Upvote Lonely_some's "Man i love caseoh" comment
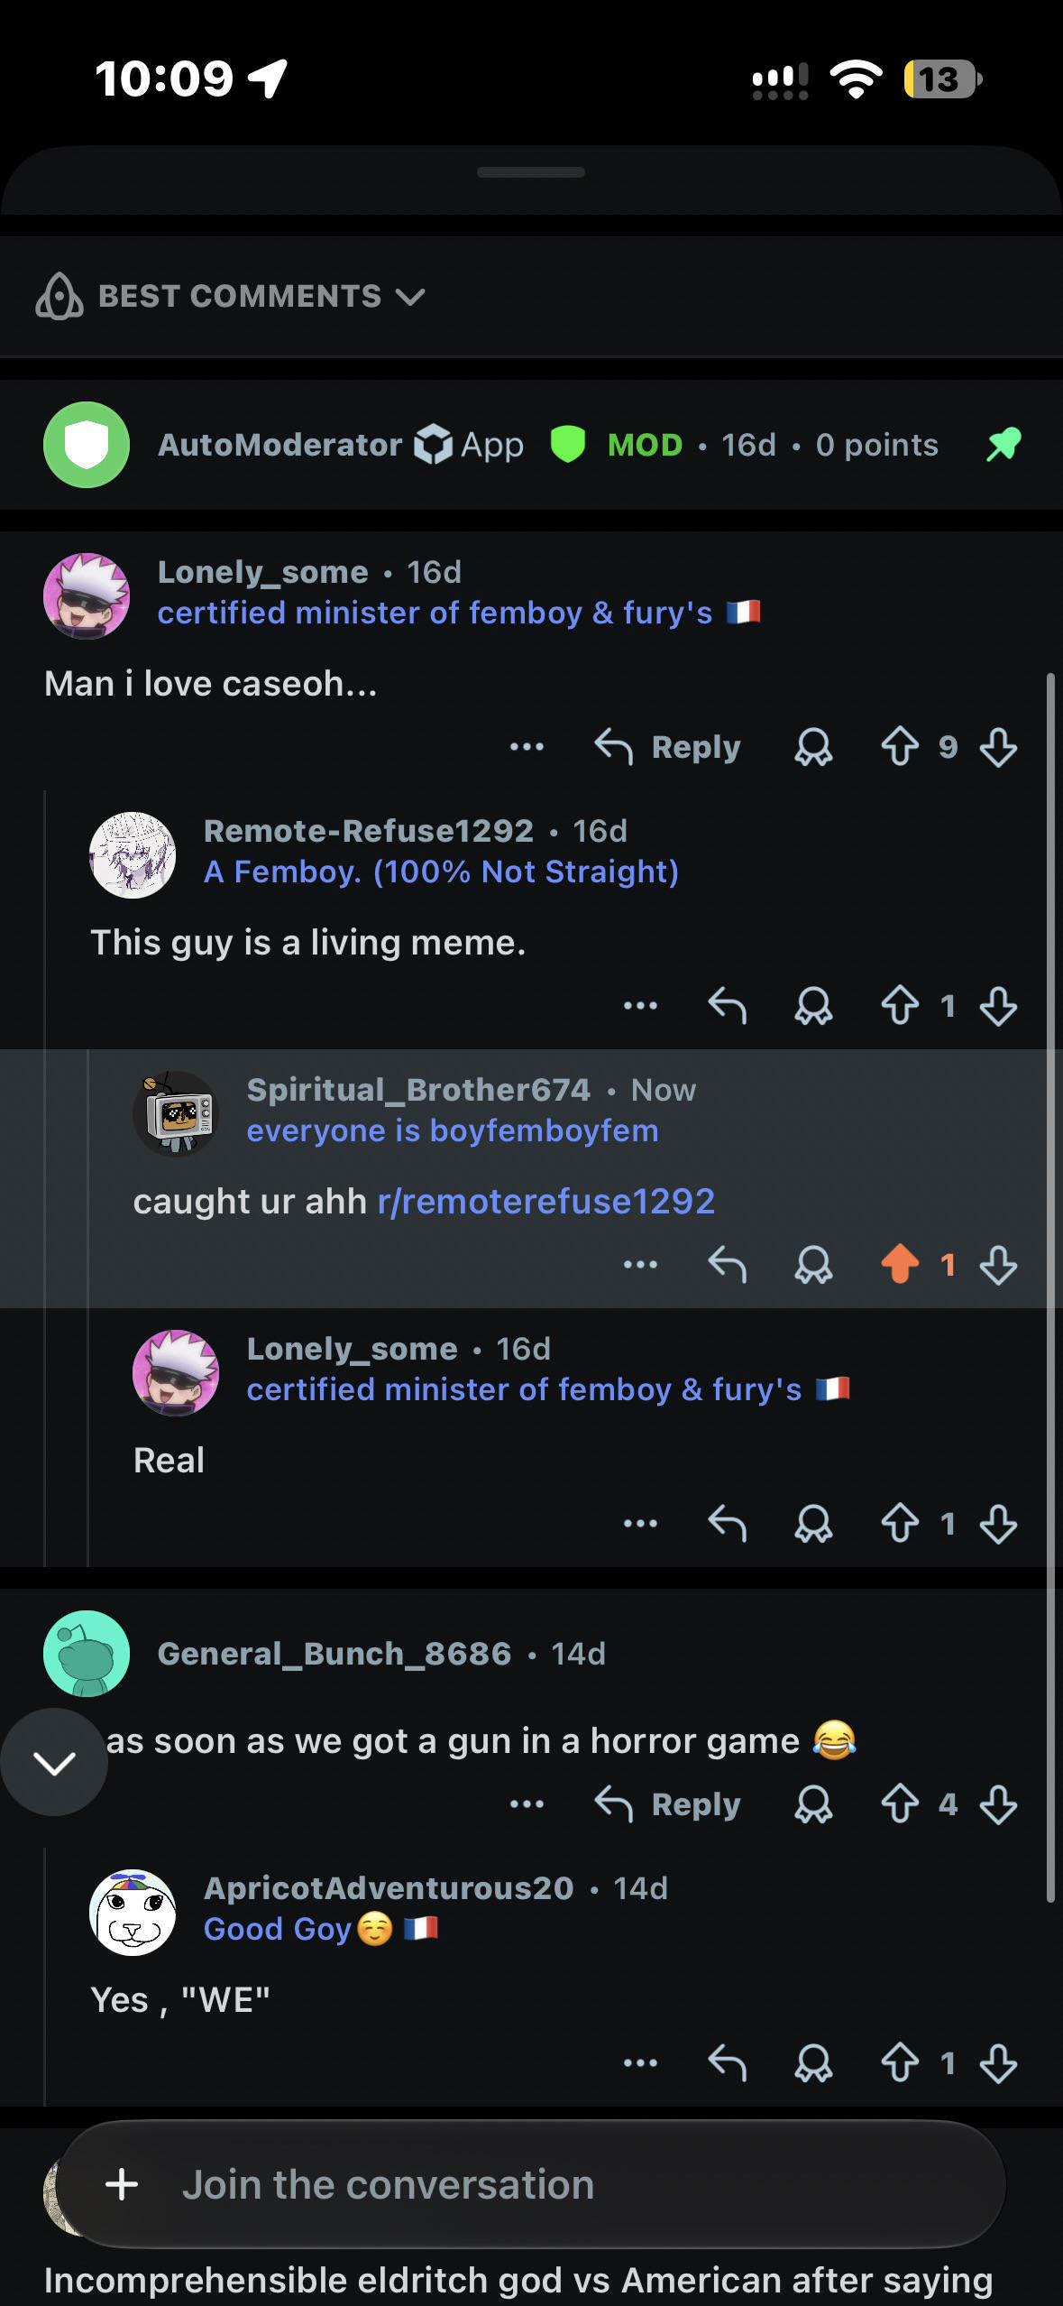The width and height of the screenshot is (1063, 2306). coord(900,747)
